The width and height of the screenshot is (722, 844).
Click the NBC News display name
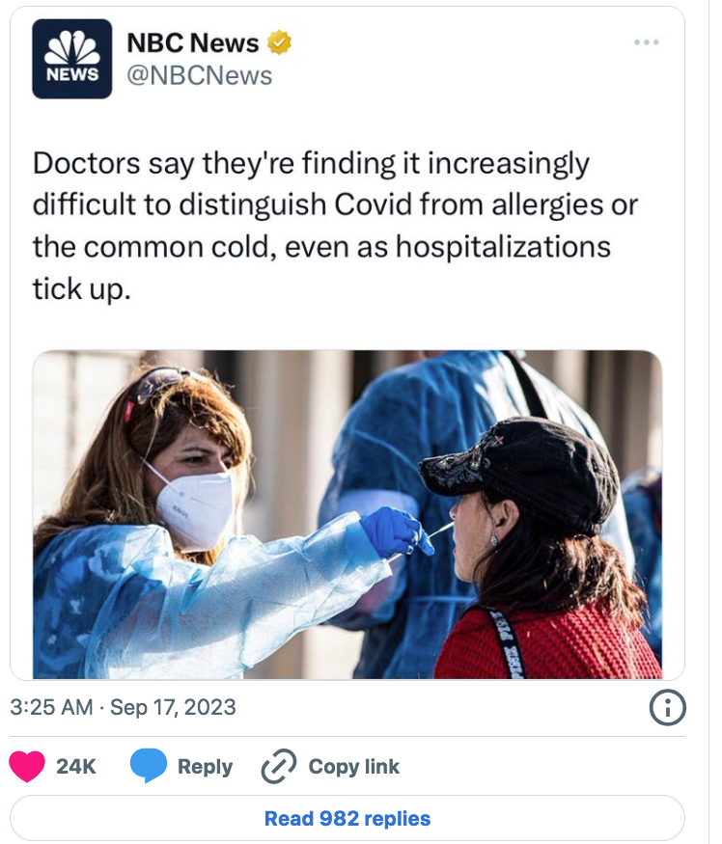click(193, 42)
